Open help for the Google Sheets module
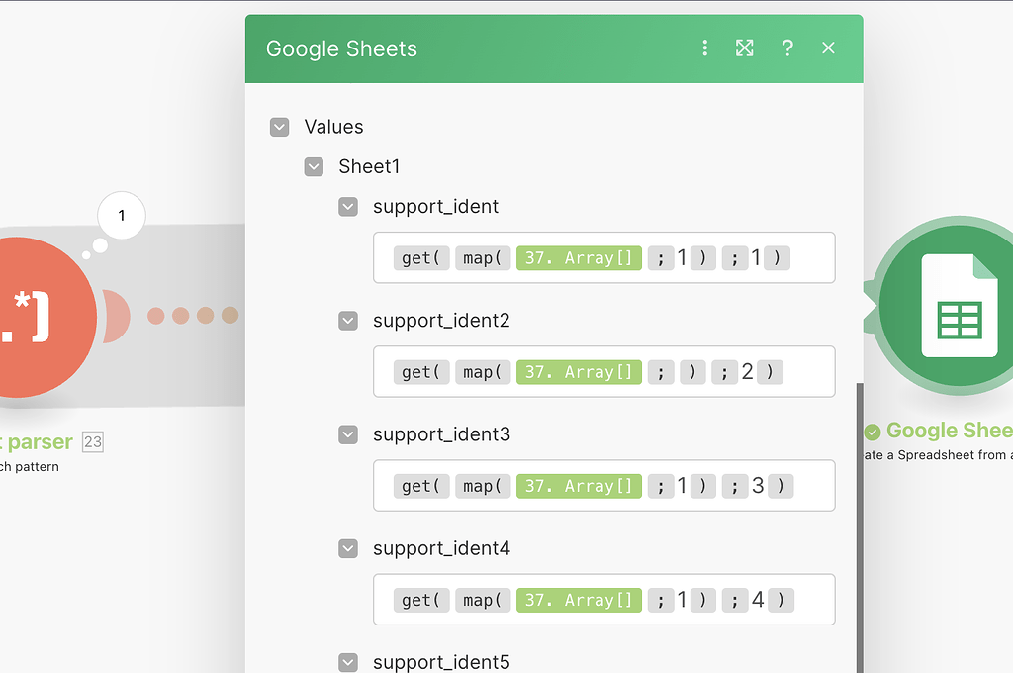Screen dimensions: 1013x673 click(x=787, y=48)
